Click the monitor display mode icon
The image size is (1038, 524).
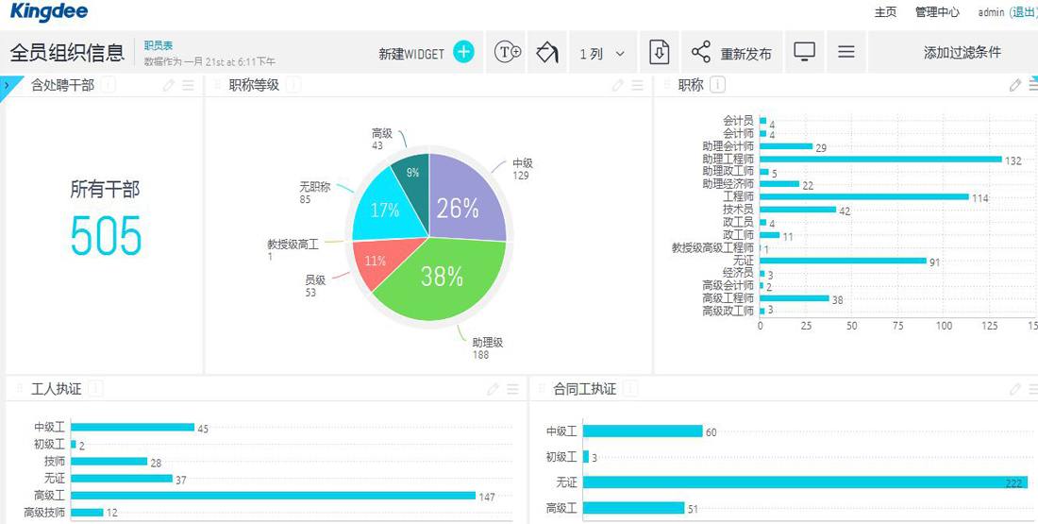click(x=804, y=53)
